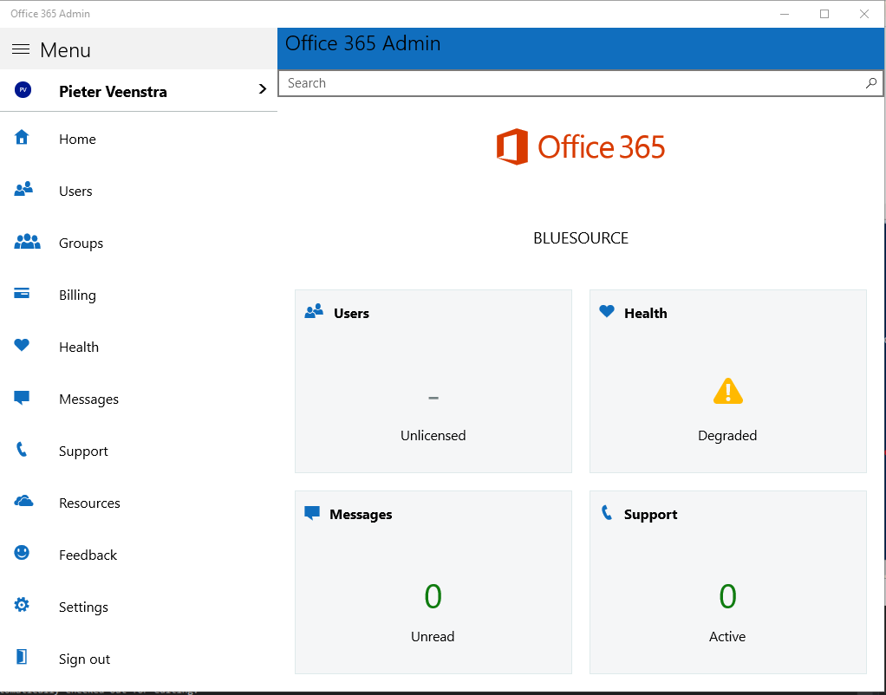Minimize the Office 365 Admin window
This screenshot has width=886, height=695.
(785, 14)
